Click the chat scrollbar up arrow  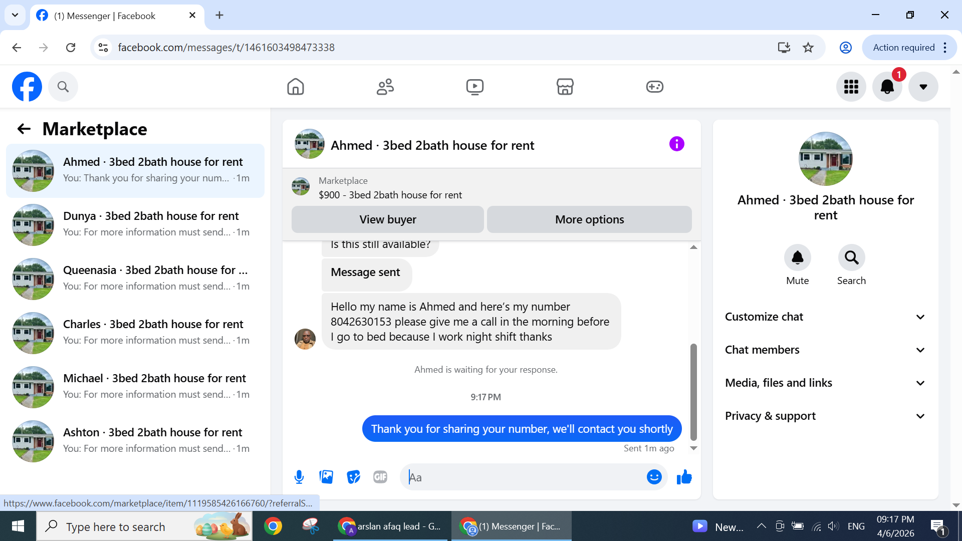[693, 247]
